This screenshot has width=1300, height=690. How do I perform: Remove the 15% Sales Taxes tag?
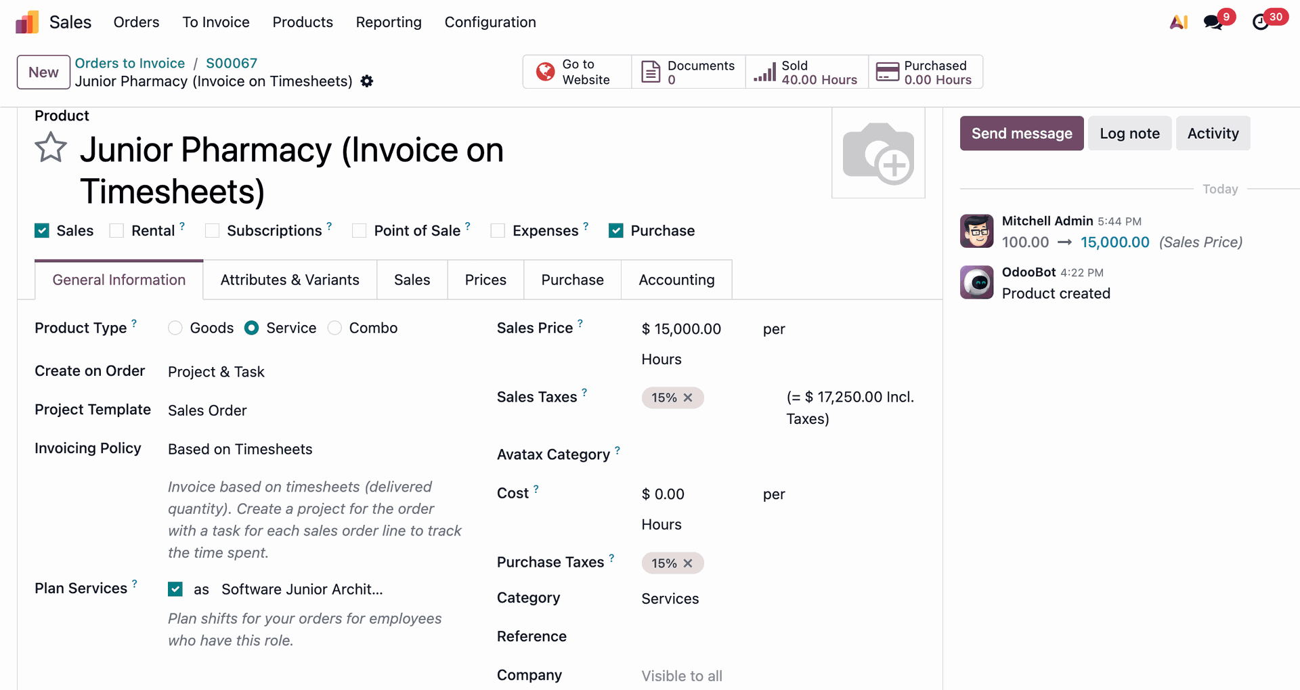[x=688, y=397]
